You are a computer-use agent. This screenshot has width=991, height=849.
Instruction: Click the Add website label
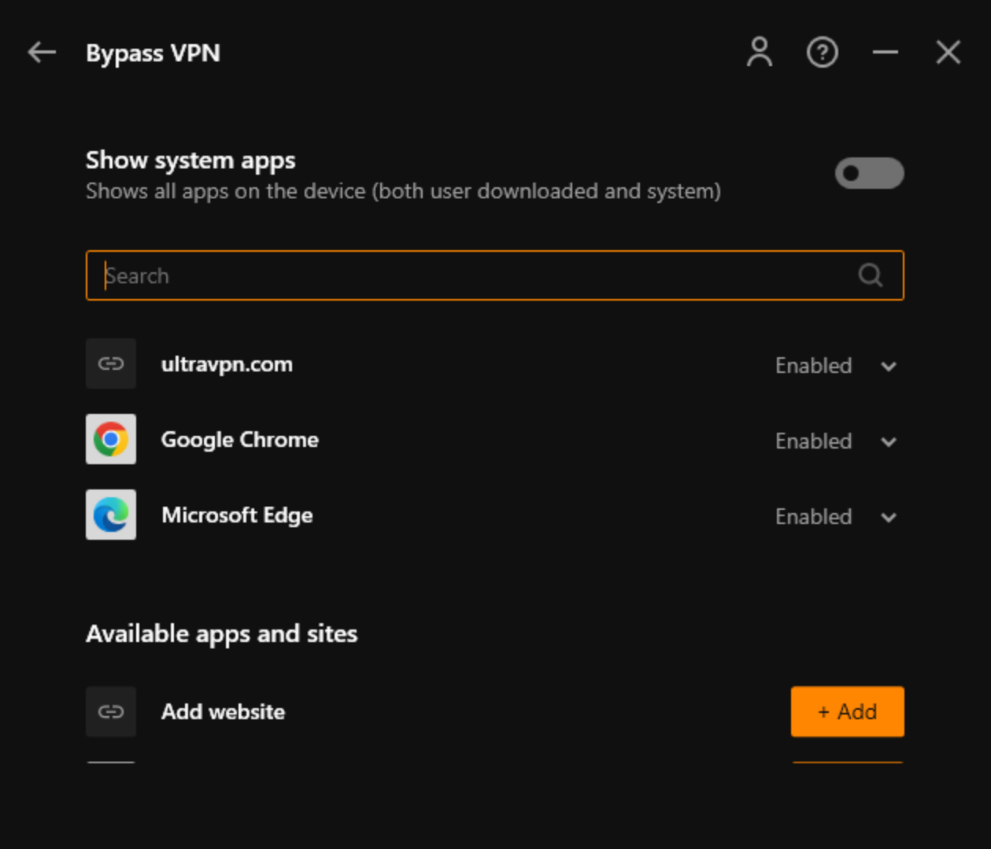coord(223,711)
